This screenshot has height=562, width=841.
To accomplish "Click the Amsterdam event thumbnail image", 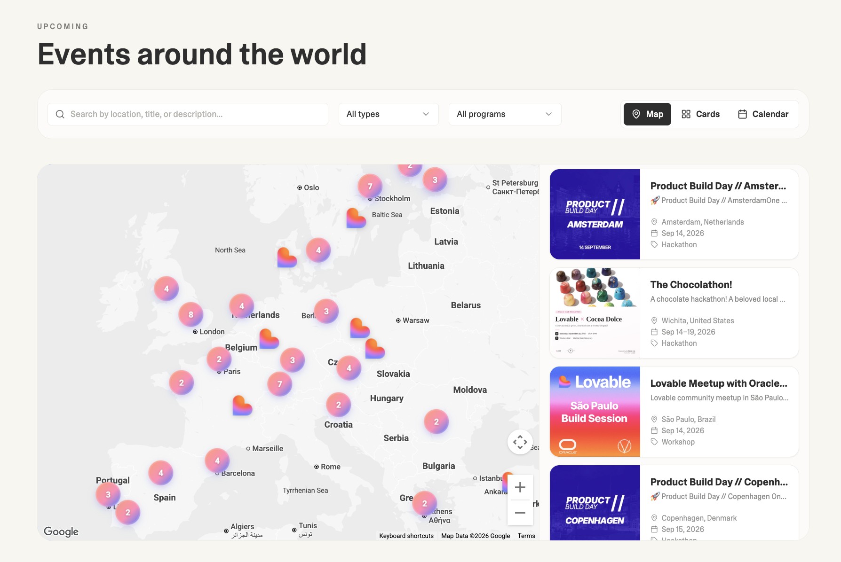I will (595, 214).
